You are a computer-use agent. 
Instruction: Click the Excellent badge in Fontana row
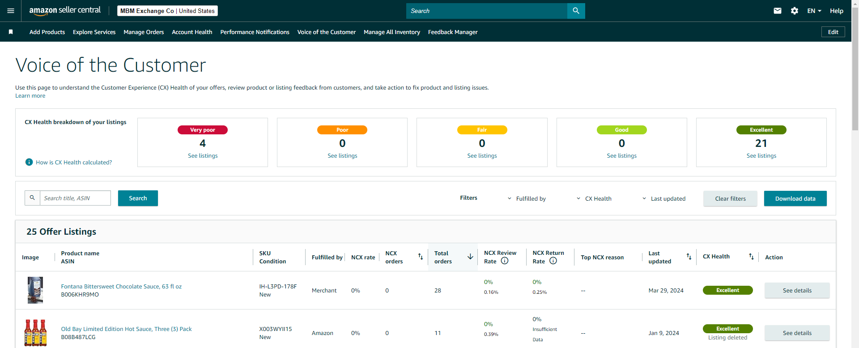pyautogui.click(x=727, y=290)
